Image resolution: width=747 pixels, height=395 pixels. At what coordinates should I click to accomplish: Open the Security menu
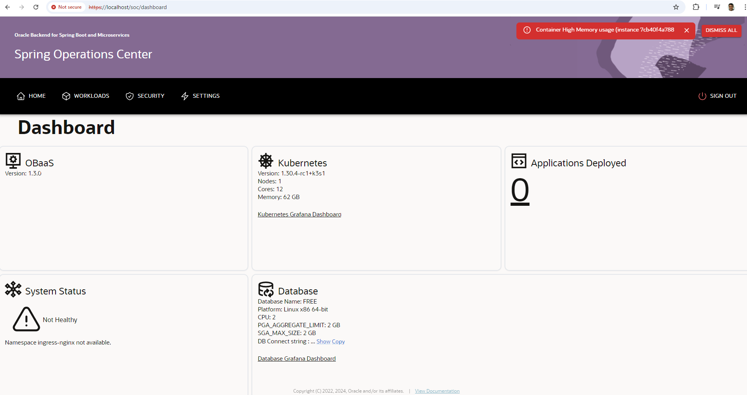pos(145,96)
